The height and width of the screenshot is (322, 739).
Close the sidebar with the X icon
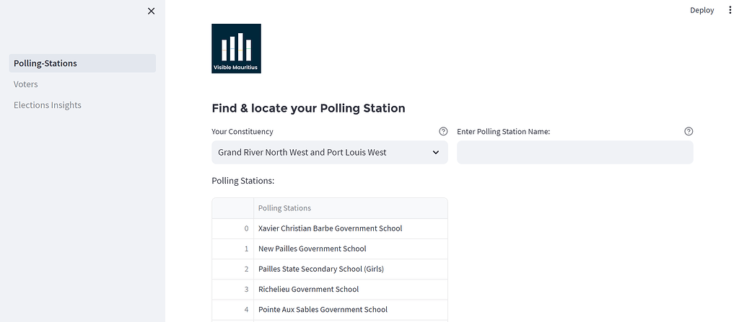[x=151, y=11]
